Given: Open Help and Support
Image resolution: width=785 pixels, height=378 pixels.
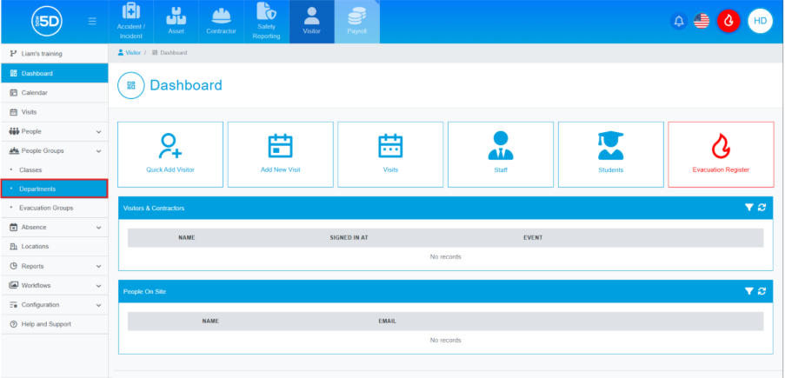Looking at the screenshot, I should coord(45,324).
